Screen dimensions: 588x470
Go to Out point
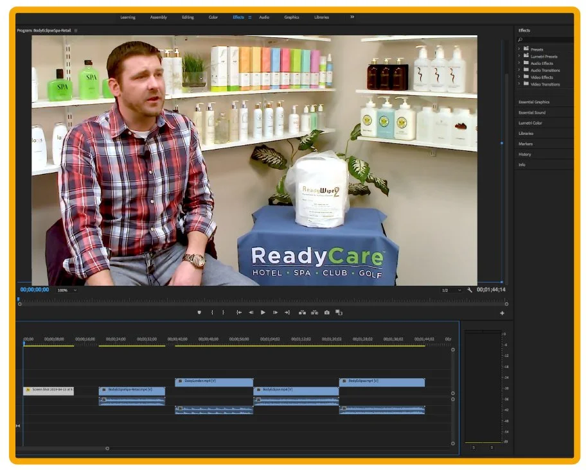[287, 313]
